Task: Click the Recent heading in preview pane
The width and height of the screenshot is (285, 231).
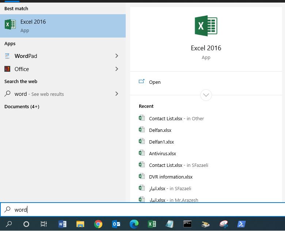Action: point(146,106)
